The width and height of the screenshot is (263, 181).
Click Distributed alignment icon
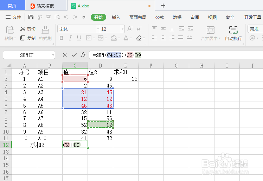click(x=190, y=38)
